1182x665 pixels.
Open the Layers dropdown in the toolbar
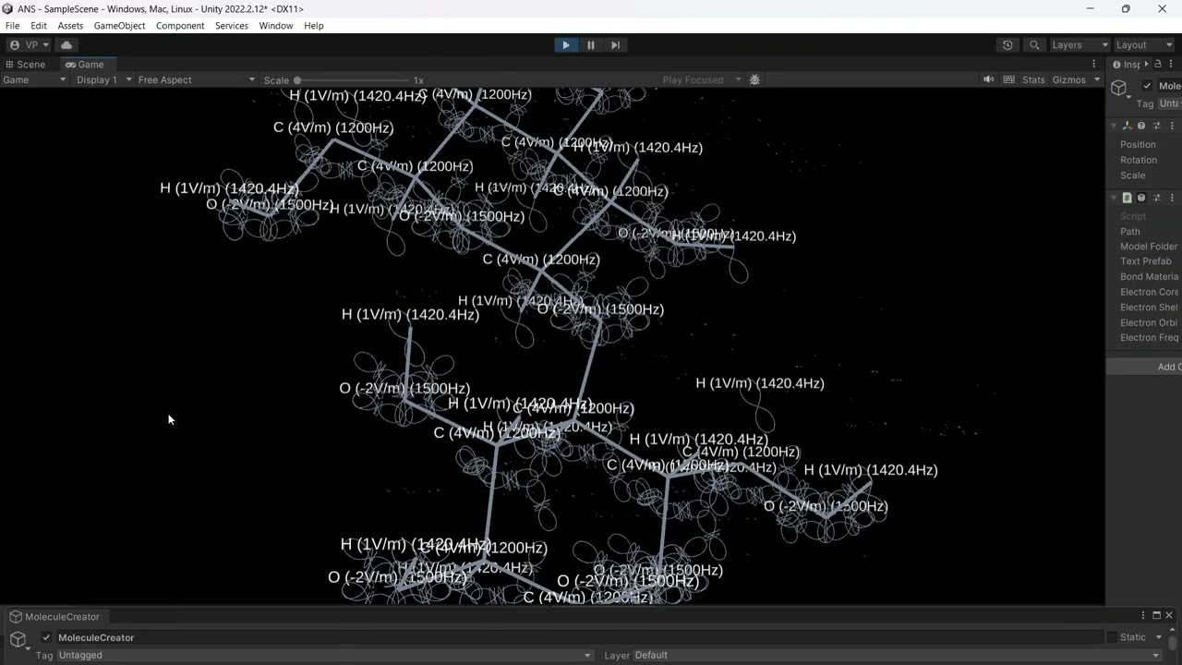(1079, 44)
